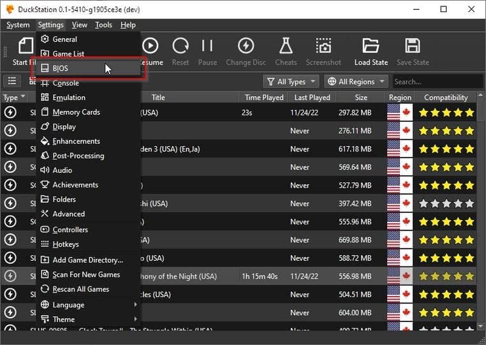The image size is (486, 345).
Task: Click the scrollbar up arrow
Action: click(x=481, y=94)
